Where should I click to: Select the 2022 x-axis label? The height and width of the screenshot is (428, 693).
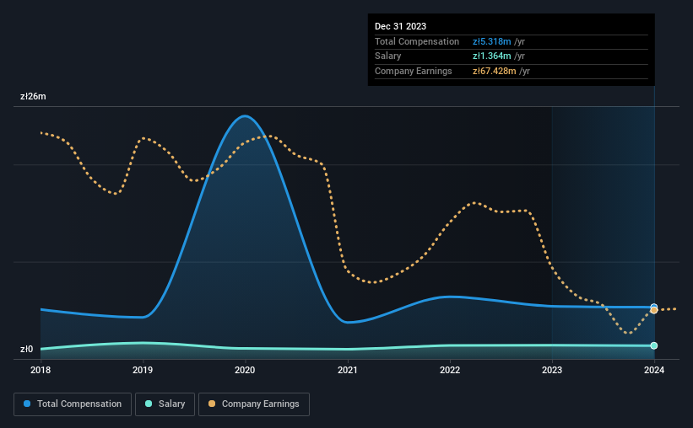(450, 370)
